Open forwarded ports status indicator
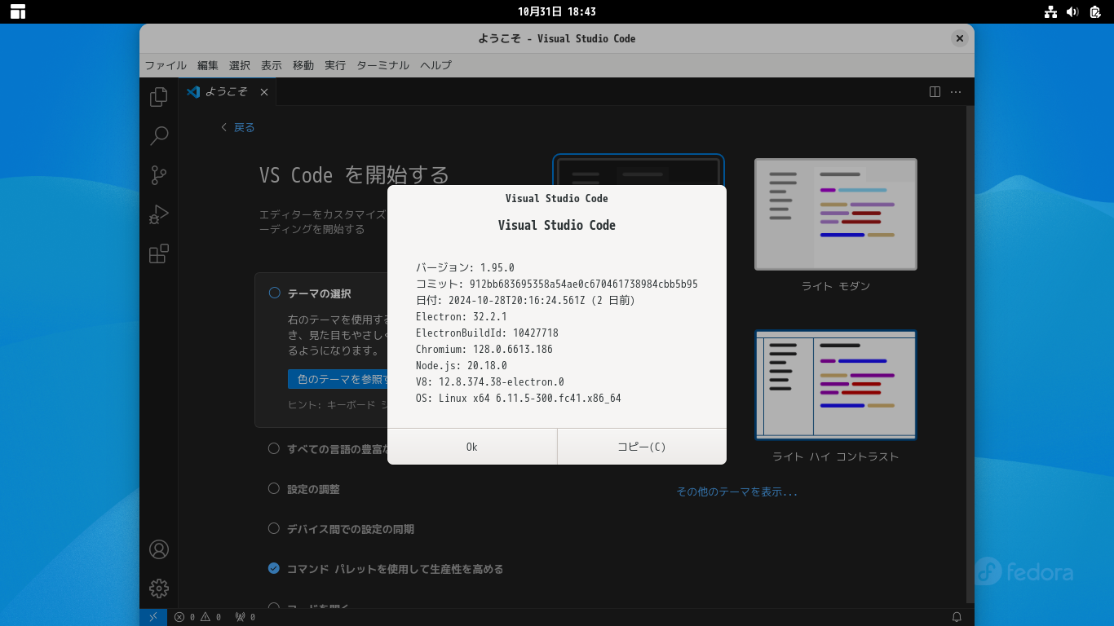 pos(245,617)
